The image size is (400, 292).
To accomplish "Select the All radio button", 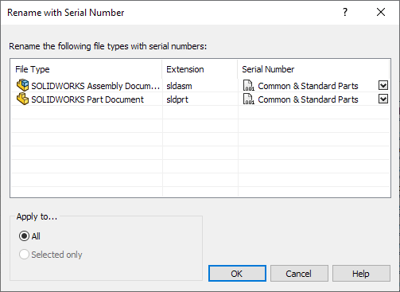I will click(24, 236).
